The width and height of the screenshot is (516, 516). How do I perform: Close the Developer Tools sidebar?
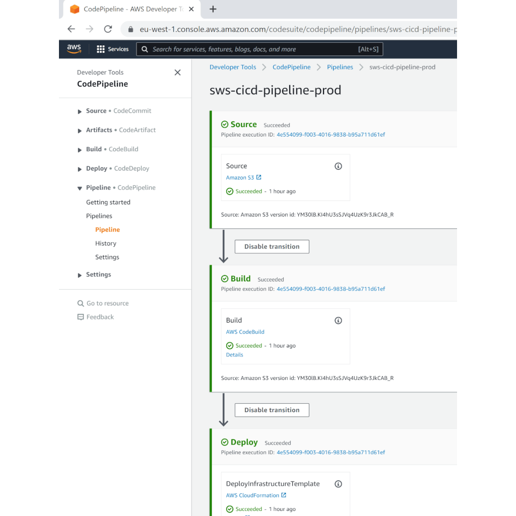[x=177, y=73]
